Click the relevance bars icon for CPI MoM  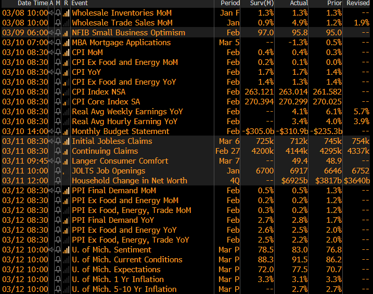pyautogui.click(x=66, y=52)
